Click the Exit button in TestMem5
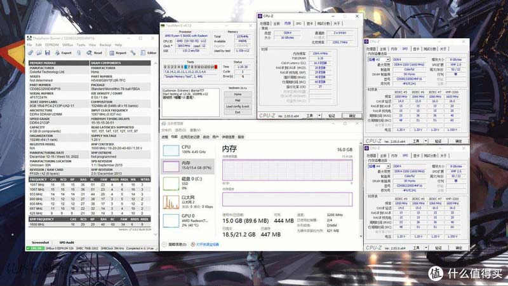 pos(237,112)
